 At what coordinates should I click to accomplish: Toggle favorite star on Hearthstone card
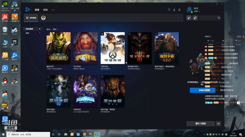[75, 34]
